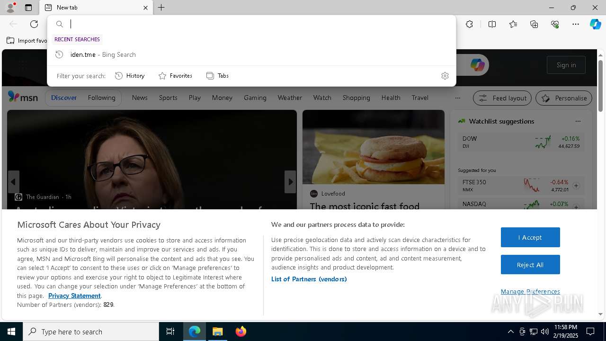Image resolution: width=606 pixels, height=341 pixels.
Task: Open the Favorites star toolbar icon
Action: tap(513, 24)
